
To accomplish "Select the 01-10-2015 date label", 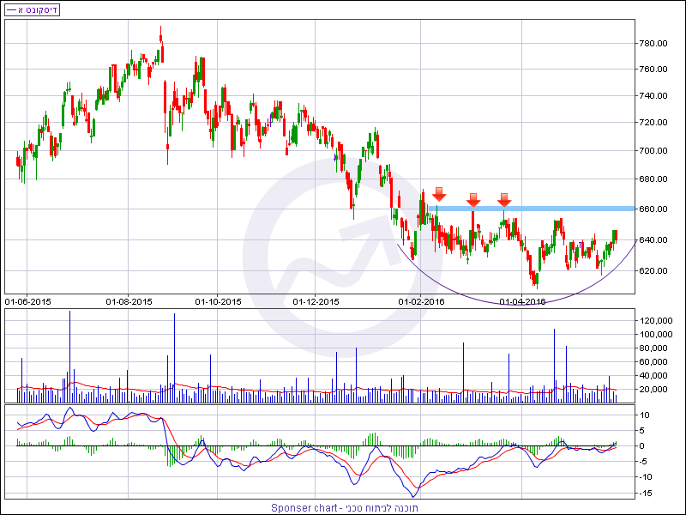I will pyautogui.click(x=219, y=301).
